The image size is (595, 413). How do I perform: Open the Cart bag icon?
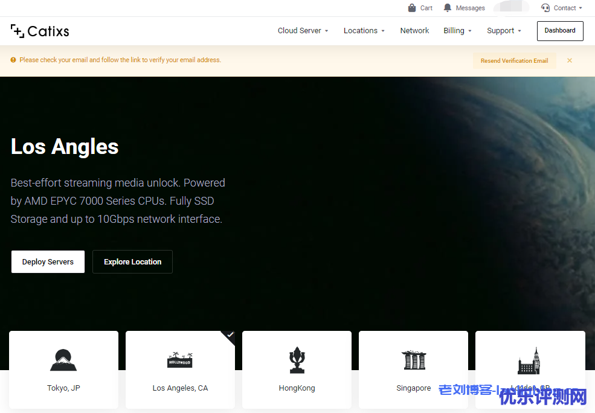[x=412, y=8]
